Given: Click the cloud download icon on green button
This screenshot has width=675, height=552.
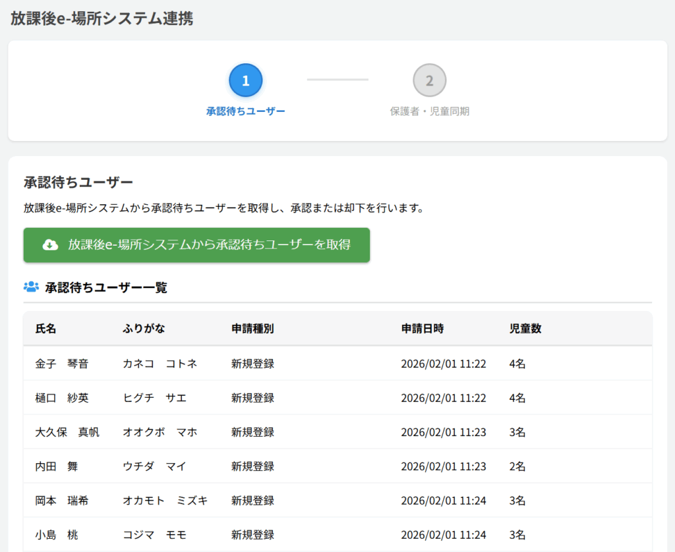Looking at the screenshot, I should [x=50, y=245].
